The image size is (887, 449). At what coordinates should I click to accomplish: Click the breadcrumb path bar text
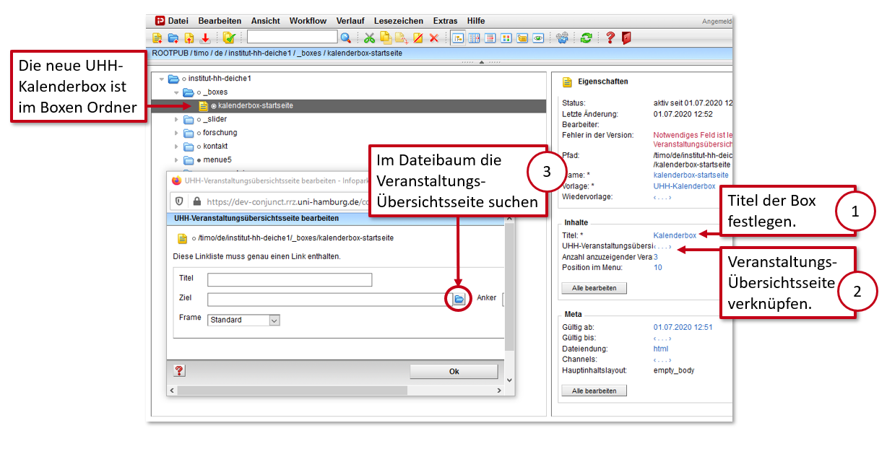(x=277, y=53)
